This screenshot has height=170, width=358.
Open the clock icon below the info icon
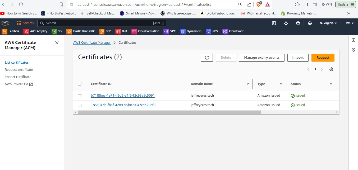pyautogui.click(x=354, y=50)
